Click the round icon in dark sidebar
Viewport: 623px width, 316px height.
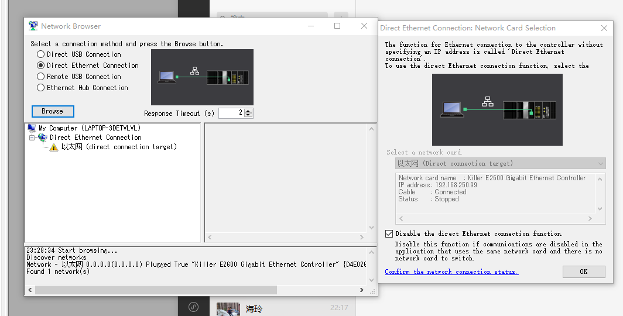pyautogui.click(x=193, y=307)
